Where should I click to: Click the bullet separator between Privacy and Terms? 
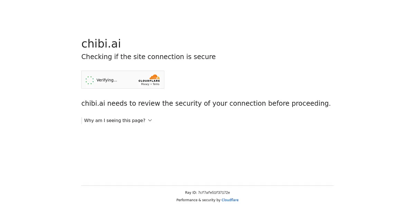point(151,84)
